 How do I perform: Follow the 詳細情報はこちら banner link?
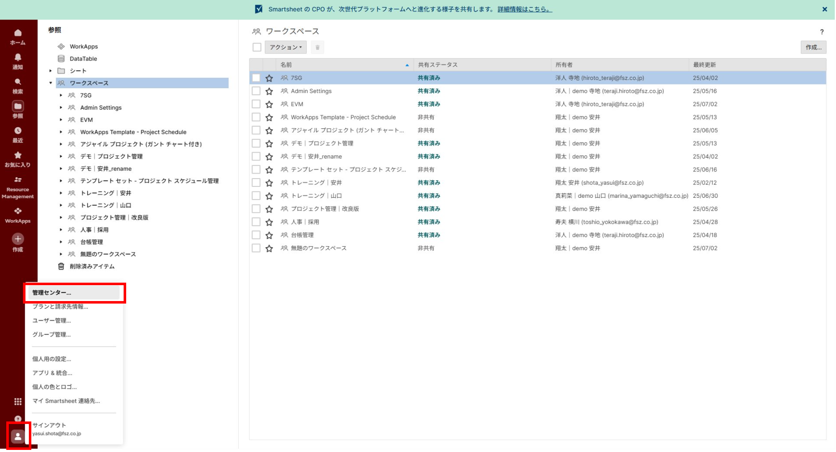525,9
